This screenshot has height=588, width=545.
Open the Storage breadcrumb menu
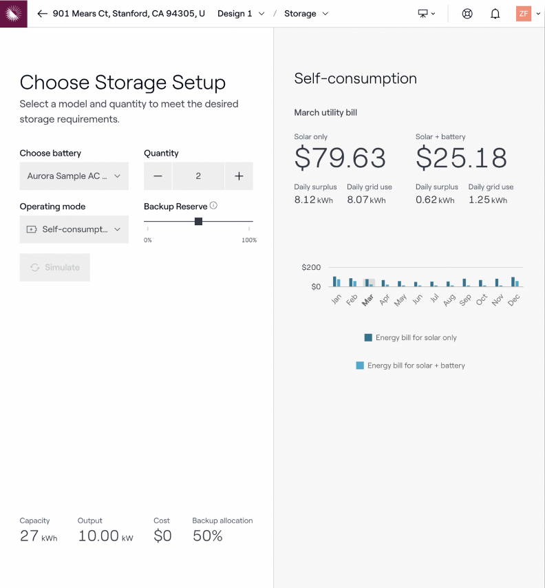click(306, 14)
